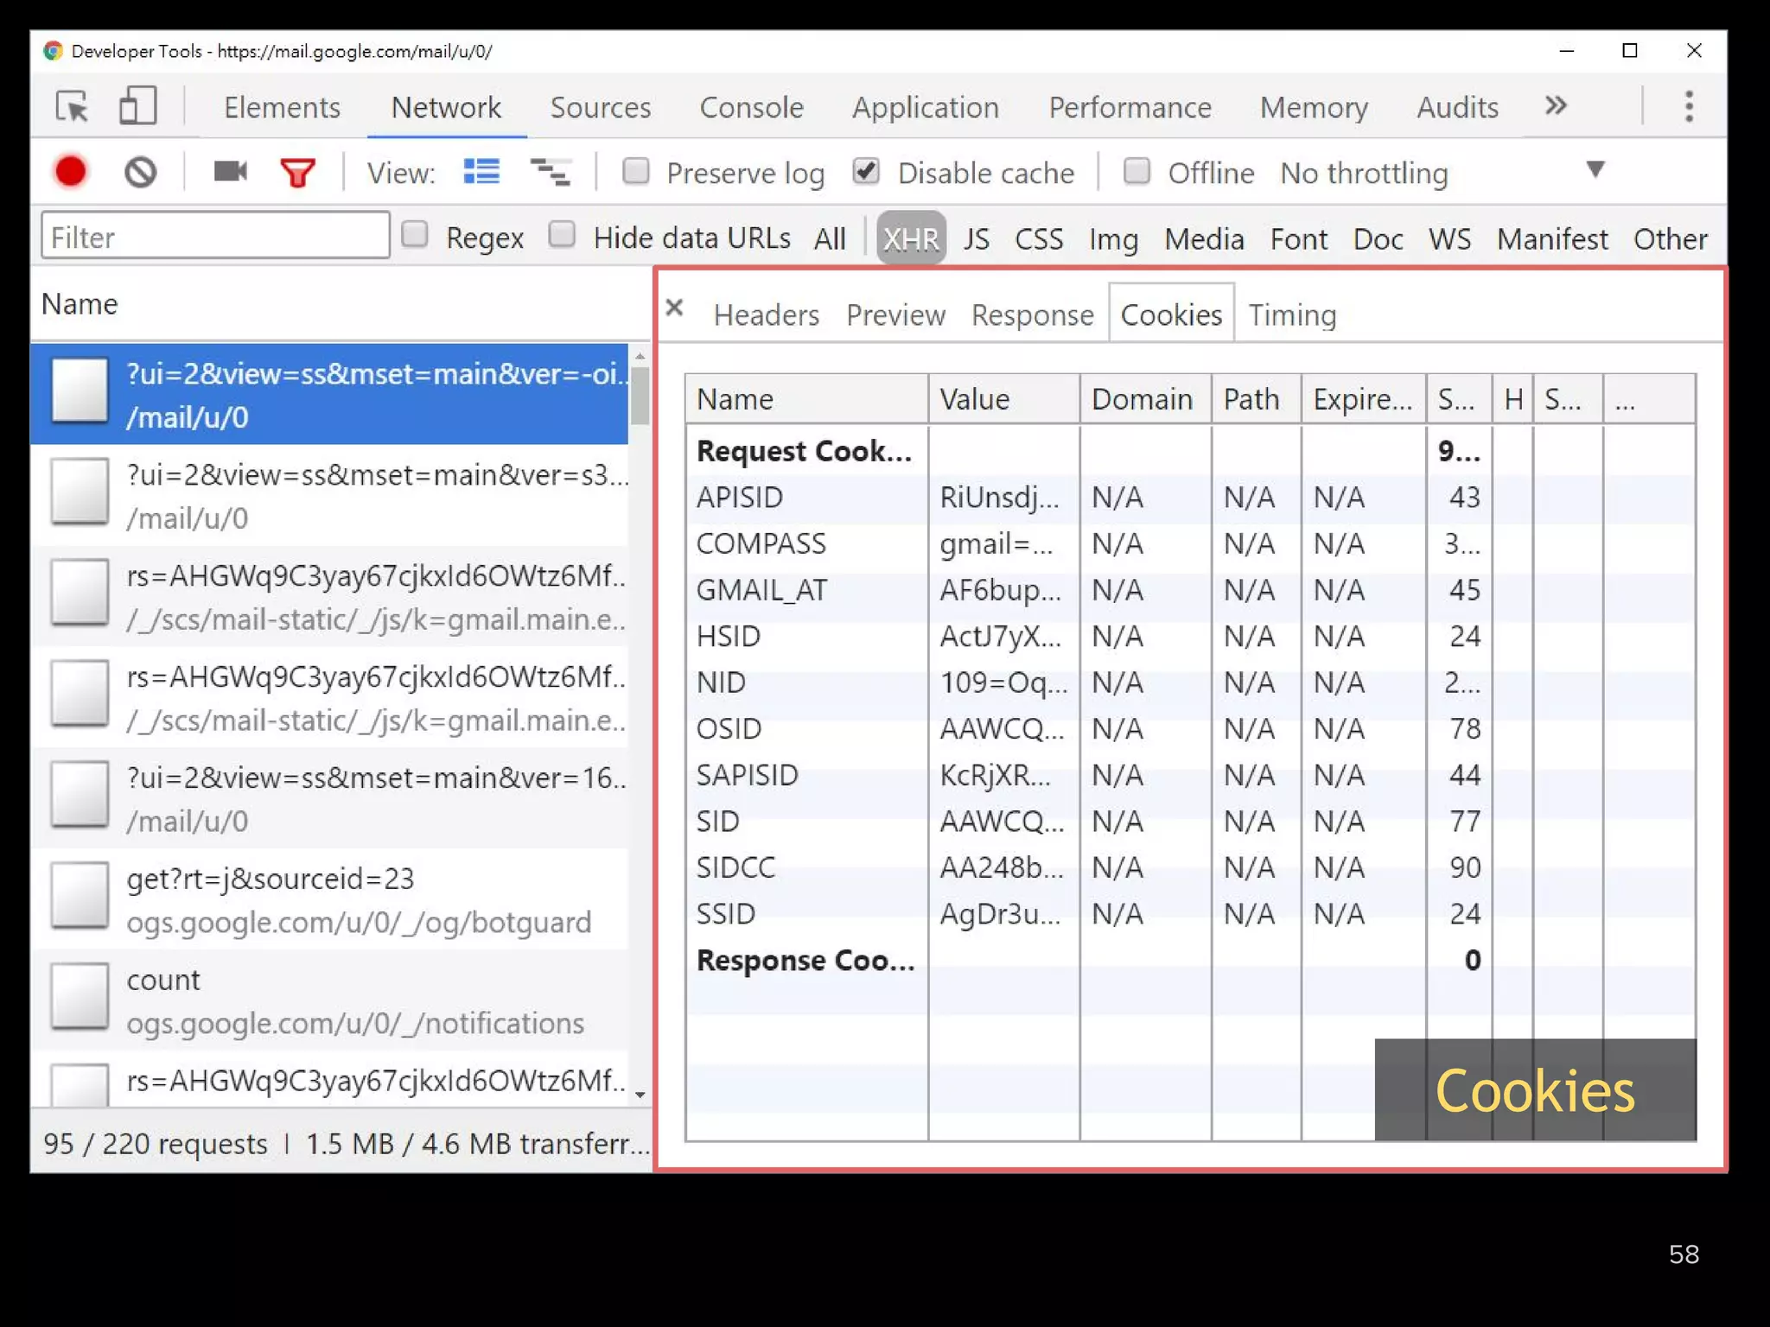Sort cookies by Expire column header
The height and width of the screenshot is (1327, 1770).
click(1364, 399)
